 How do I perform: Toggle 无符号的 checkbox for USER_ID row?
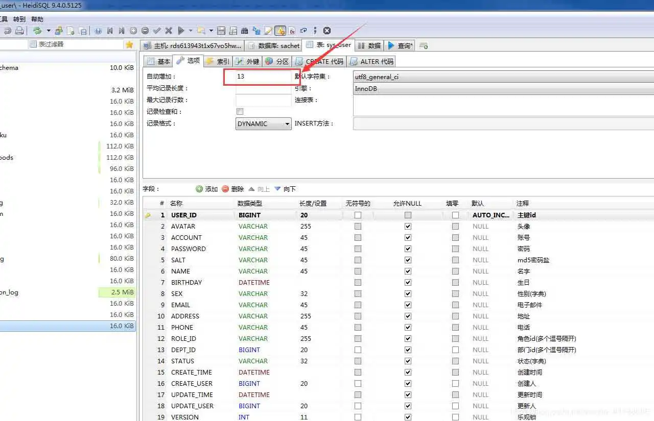[358, 215]
